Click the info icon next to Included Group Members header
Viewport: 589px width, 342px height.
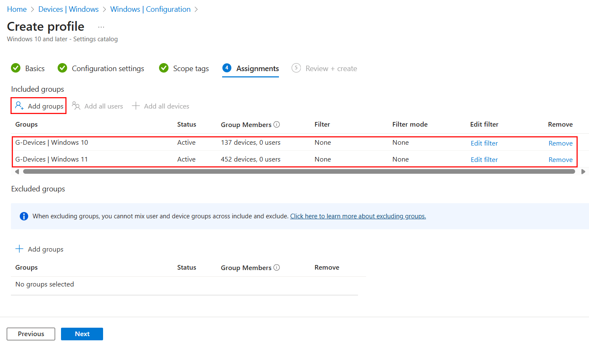click(277, 125)
